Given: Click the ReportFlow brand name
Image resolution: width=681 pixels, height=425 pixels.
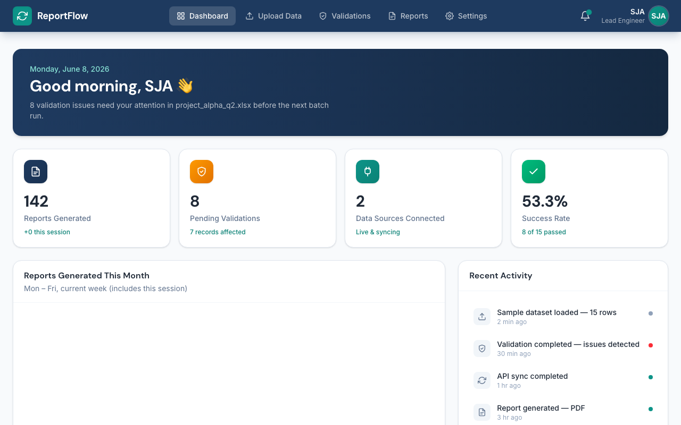Looking at the screenshot, I should point(62,16).
